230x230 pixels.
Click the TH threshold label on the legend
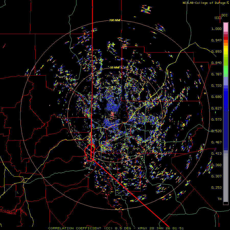[220, 199]
